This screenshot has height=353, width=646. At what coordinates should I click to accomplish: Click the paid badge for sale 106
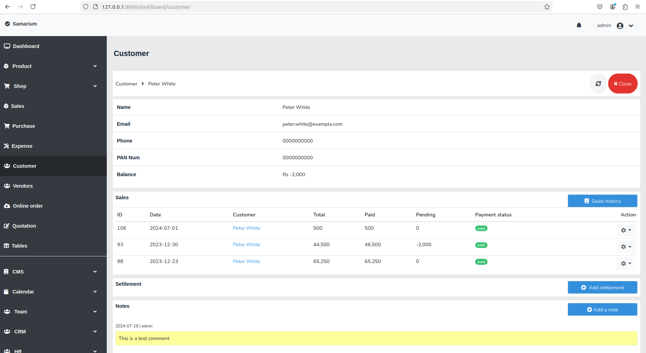pos(481,228)
